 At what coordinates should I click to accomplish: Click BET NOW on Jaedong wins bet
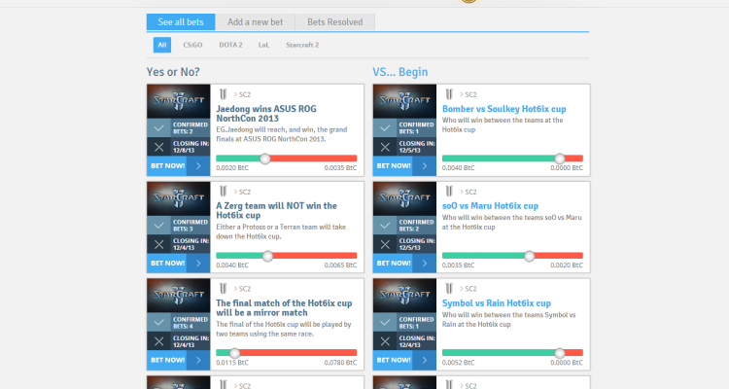point(167,166)
